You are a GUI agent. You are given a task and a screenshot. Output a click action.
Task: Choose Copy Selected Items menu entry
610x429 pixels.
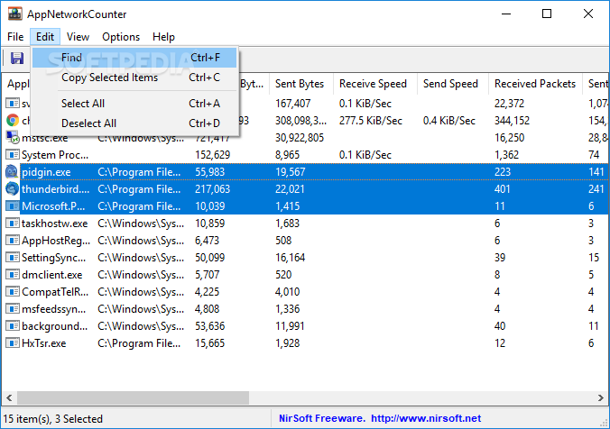click(x=134, y=78)
